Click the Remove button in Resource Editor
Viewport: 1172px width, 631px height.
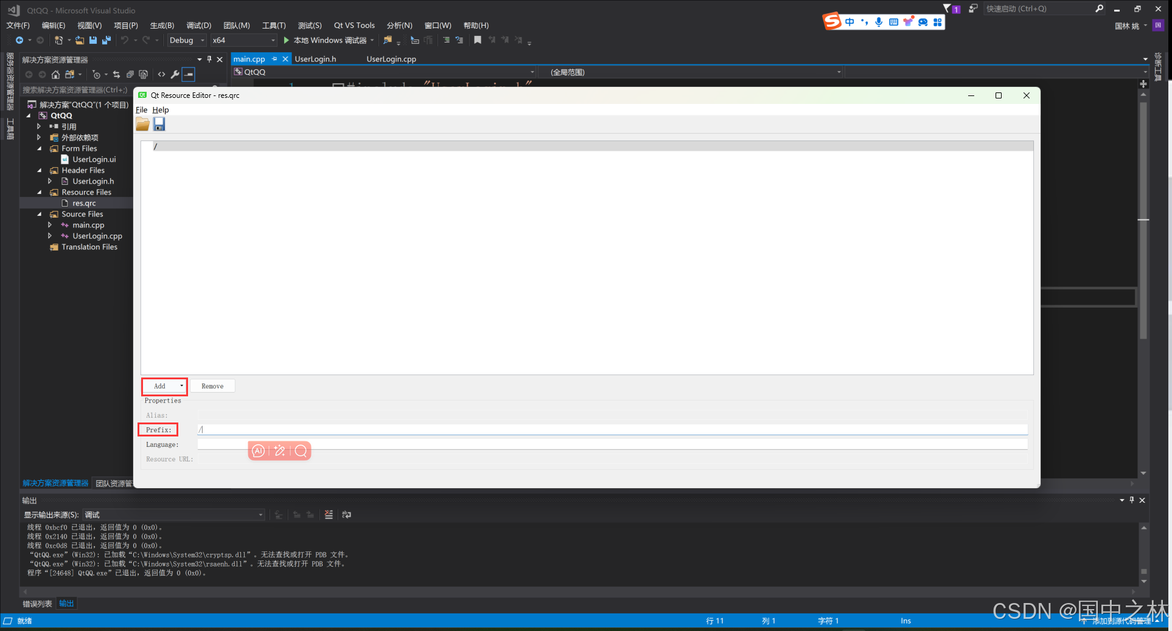[212, 386]
